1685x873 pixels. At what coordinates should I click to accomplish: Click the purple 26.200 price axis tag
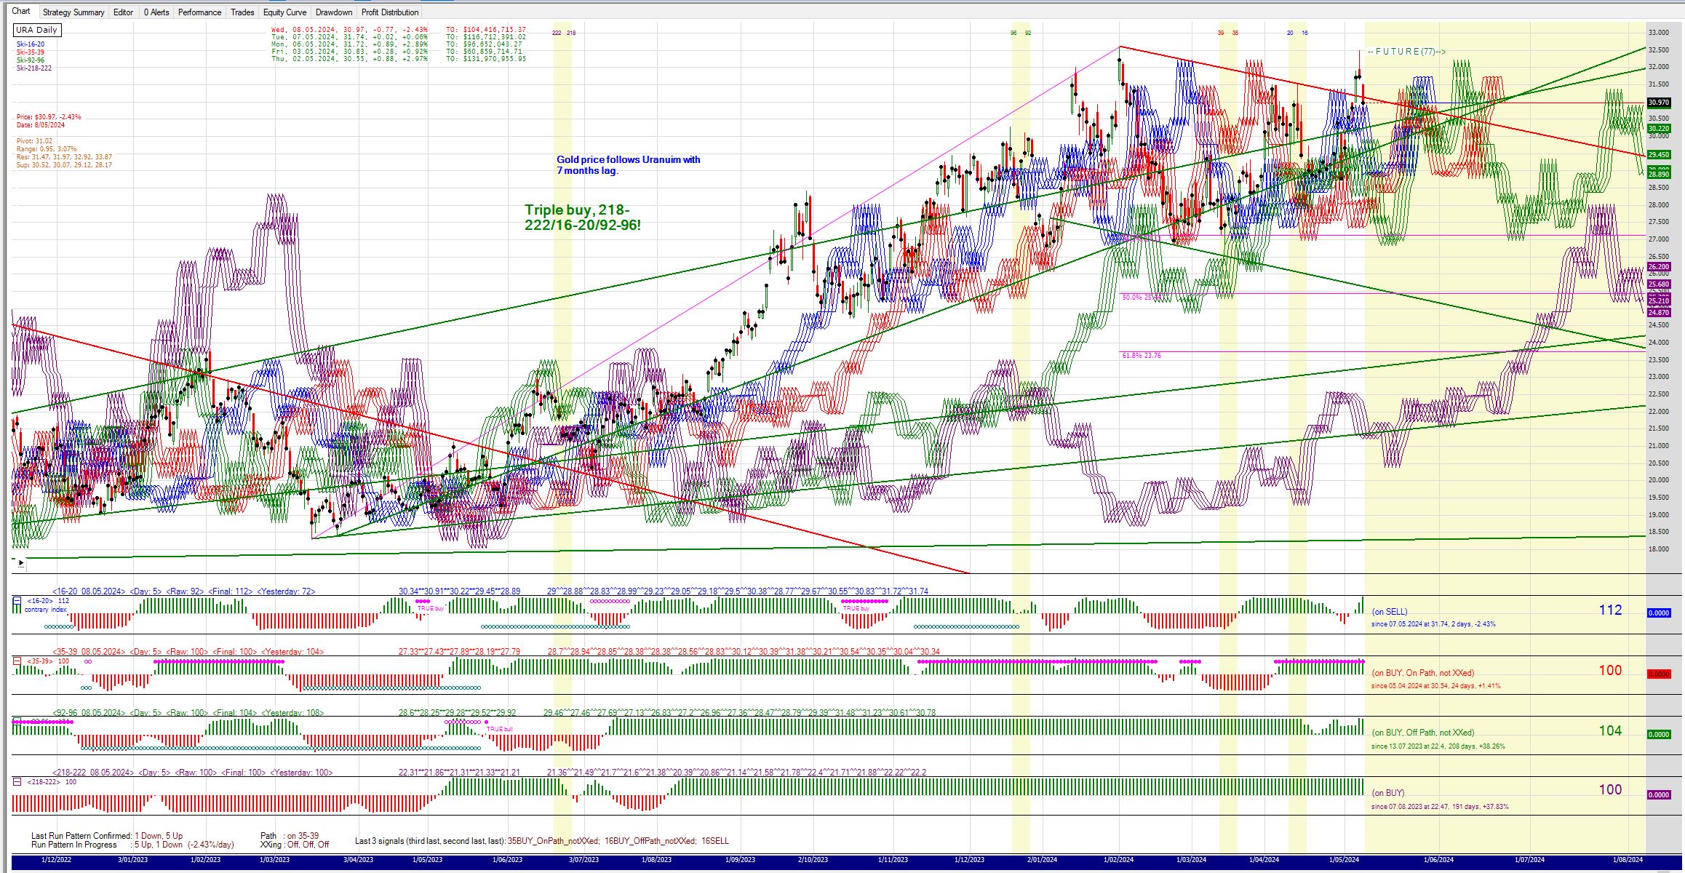click(x=1658, y=267)
